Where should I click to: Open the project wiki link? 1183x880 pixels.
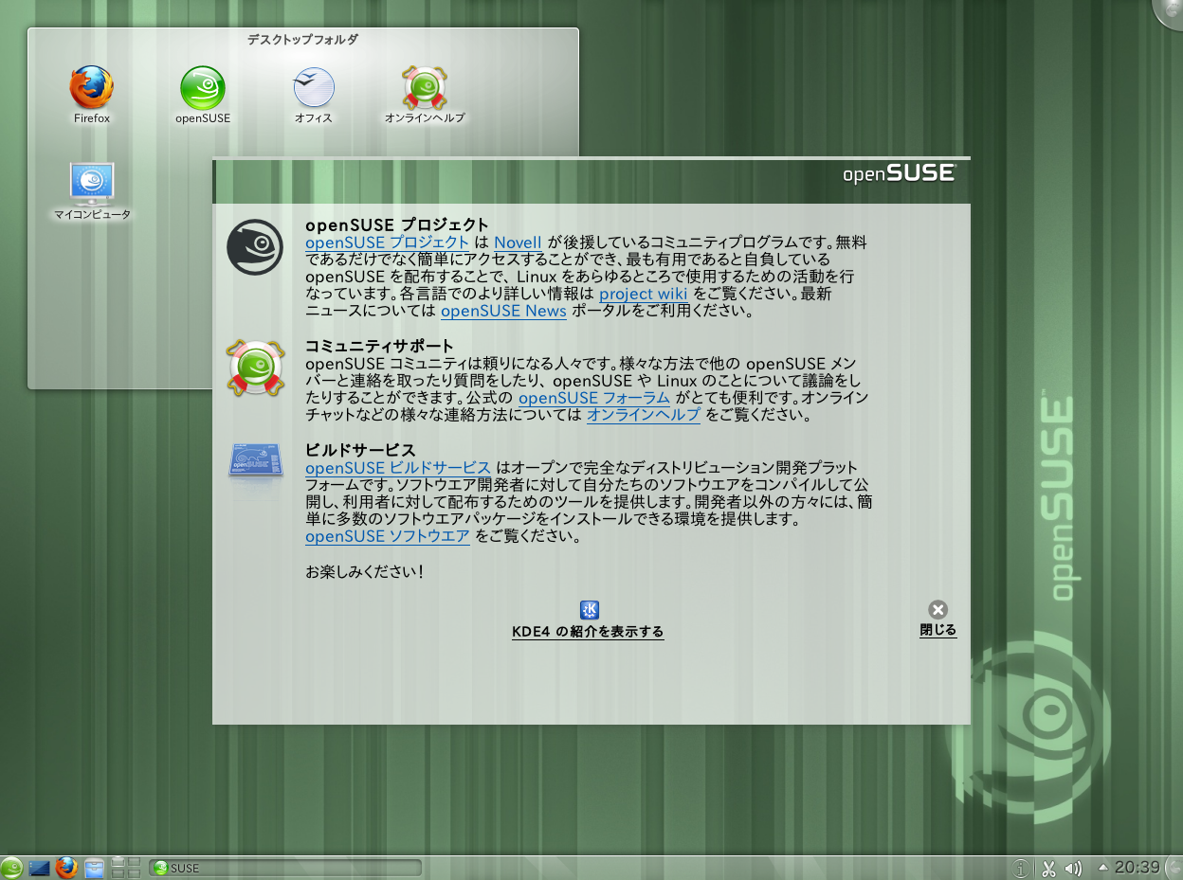(x=644, y=294)
